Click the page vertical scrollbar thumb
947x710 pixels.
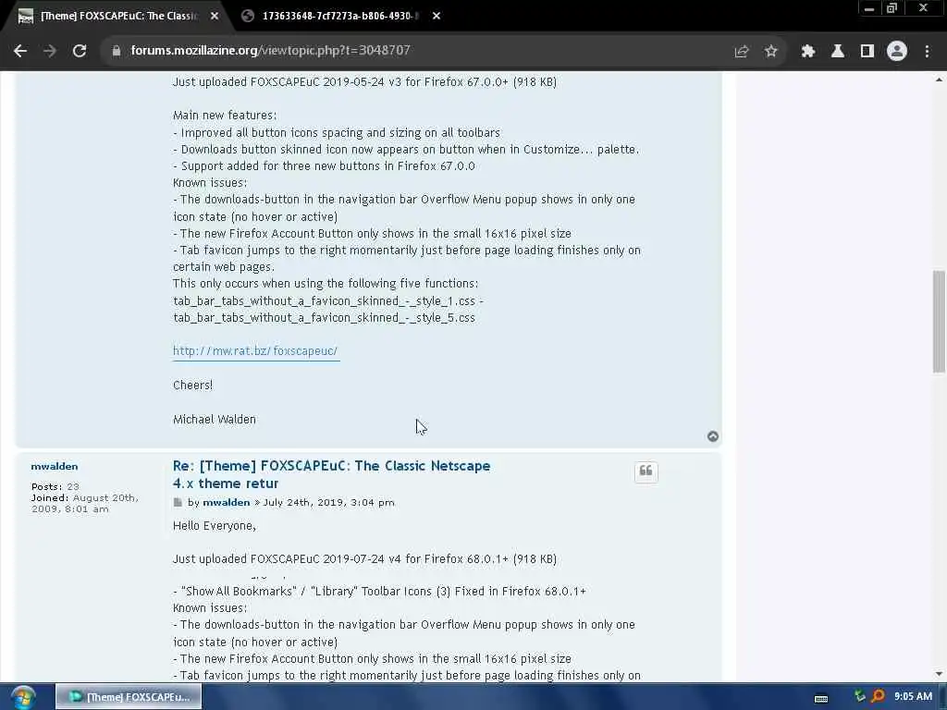coord(939,322)
